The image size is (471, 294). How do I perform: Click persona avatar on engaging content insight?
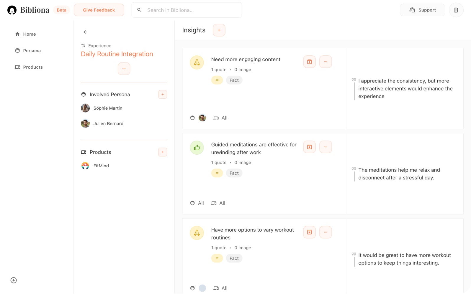pyautogui.click(x=202, y=118)
